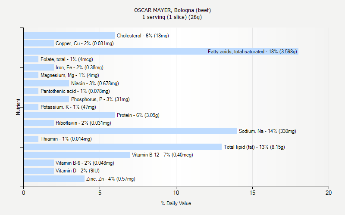Click the x-axis tick label 10
Screen dimensions: 345x215
[176, 193]
